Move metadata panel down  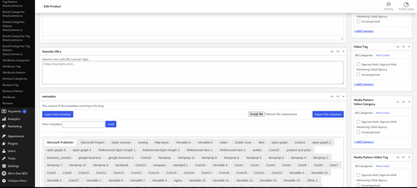pyautogui.click(x=338, y=97)
